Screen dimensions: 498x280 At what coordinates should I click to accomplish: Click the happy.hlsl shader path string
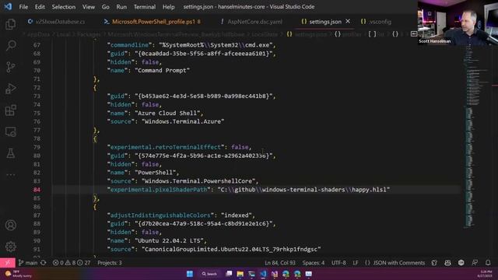[303, 190]
